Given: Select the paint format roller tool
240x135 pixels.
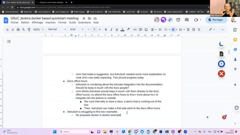Looking at the screenshot, I should [x=29, y=30].
